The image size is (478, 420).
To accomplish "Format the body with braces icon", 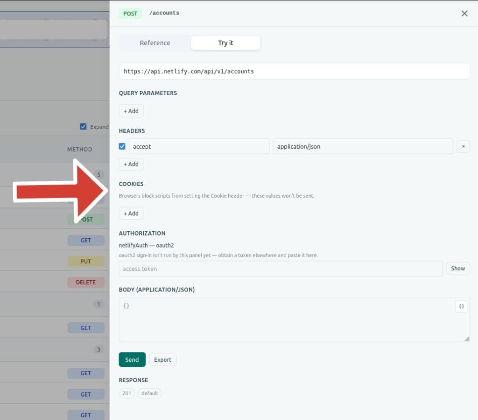I will pos(461,306).
